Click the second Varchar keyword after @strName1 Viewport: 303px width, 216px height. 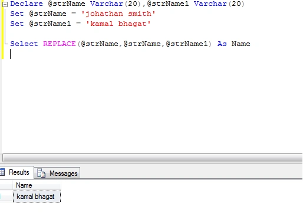point(210,4)
